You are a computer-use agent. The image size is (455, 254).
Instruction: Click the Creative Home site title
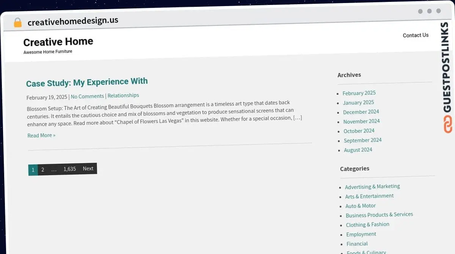pyautogui.click(x=58, y=42)
